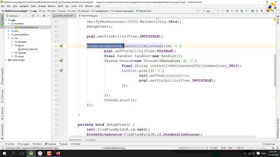Open the AVD Manager icon
Viewport: 280px width, 157px height.
pos(257,11)
